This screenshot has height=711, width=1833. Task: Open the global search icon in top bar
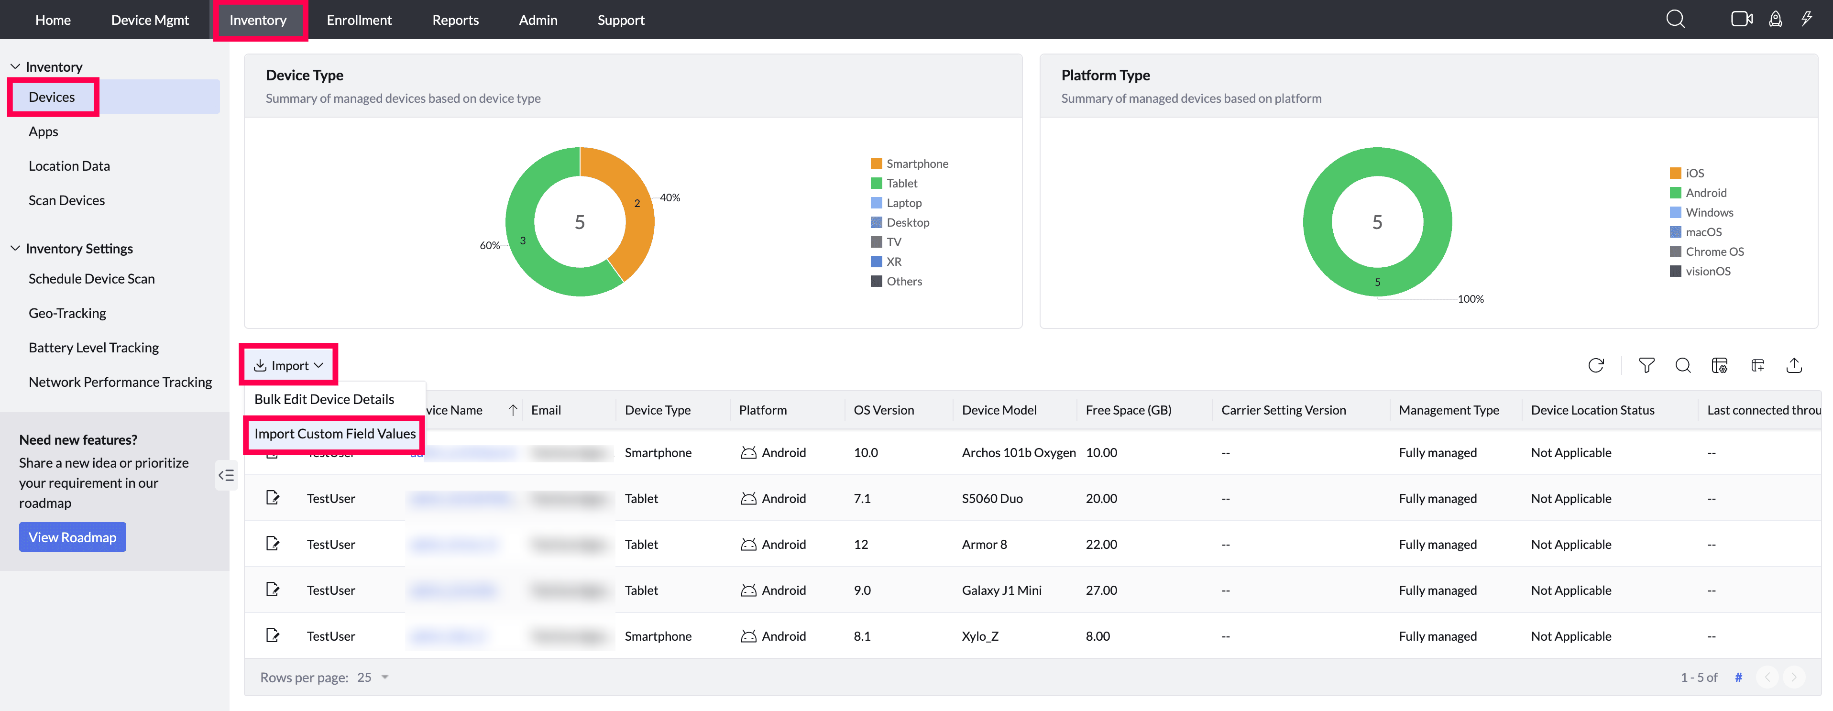point(1675,19)
